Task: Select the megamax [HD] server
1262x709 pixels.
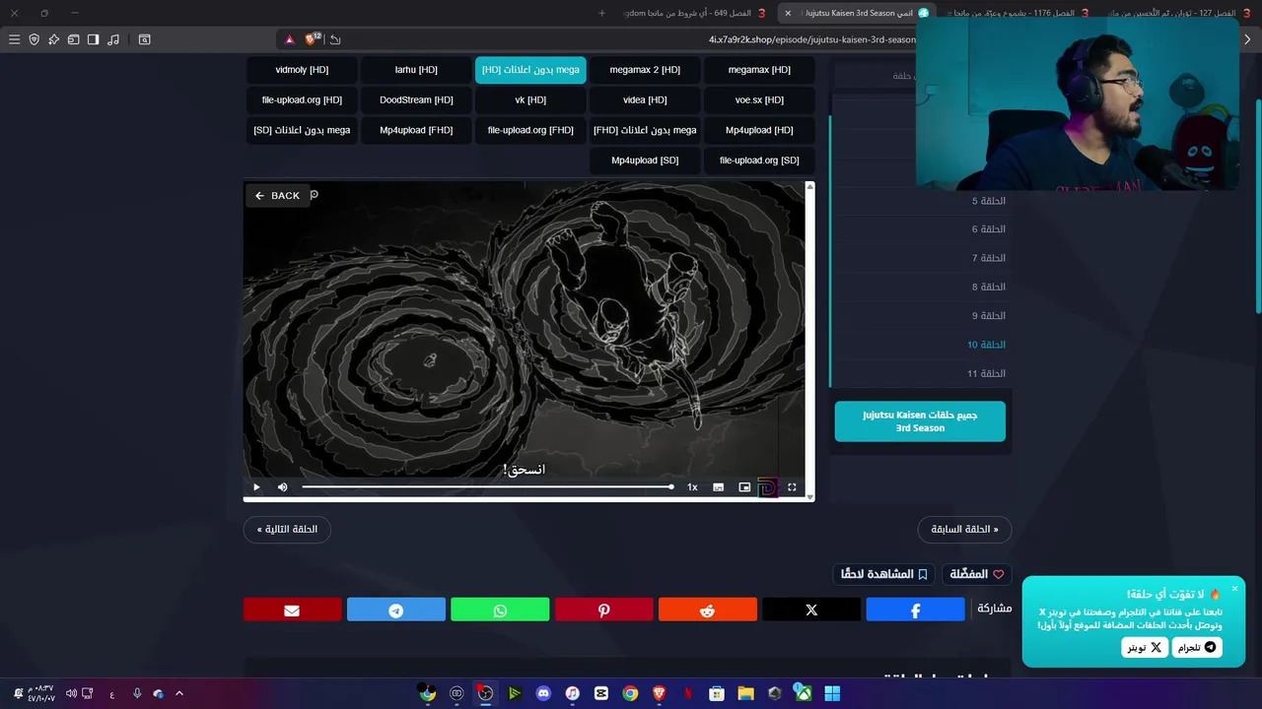Action: click(x=759, y=70)
